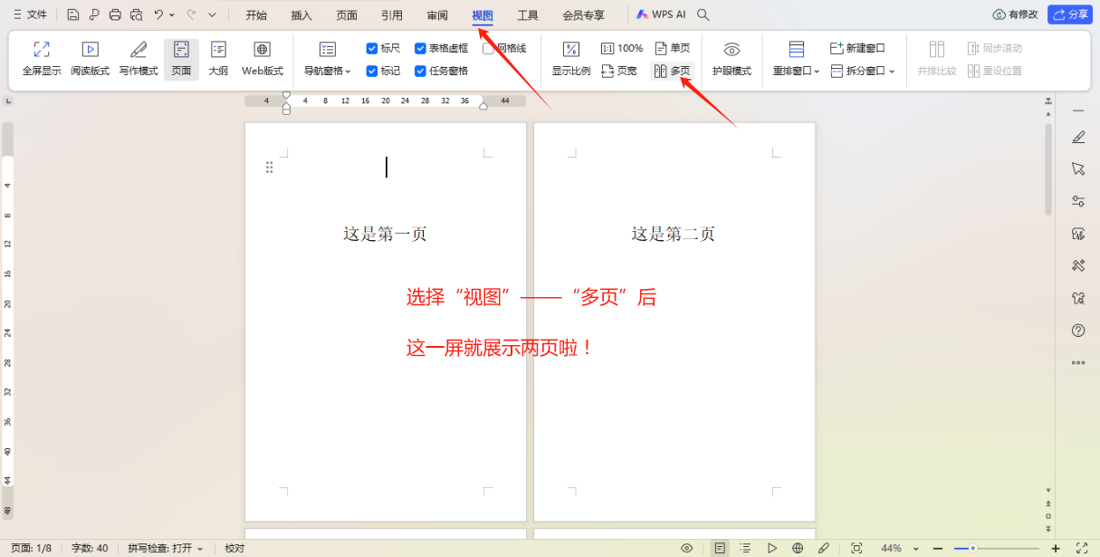Enable the 网格线 gridlines checkbox

[x=488, y=48]
